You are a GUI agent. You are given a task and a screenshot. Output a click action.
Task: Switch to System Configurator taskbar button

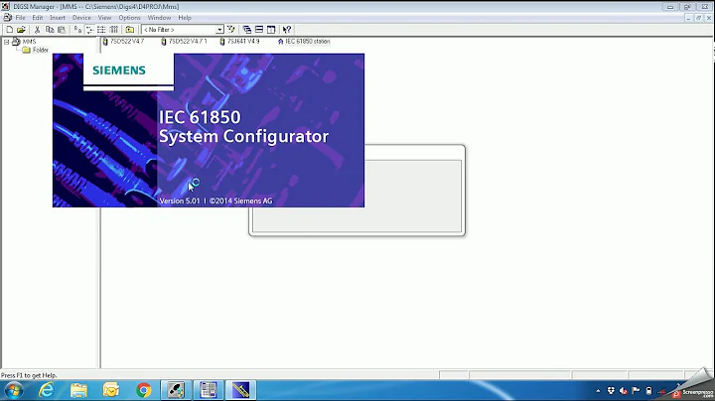(240, 390)
